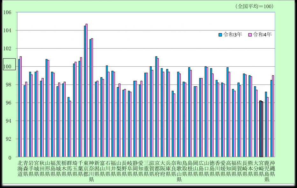Select the 岐阜県 axis label
The height and width of the screenshot is (188, 297).
[130, 169]
